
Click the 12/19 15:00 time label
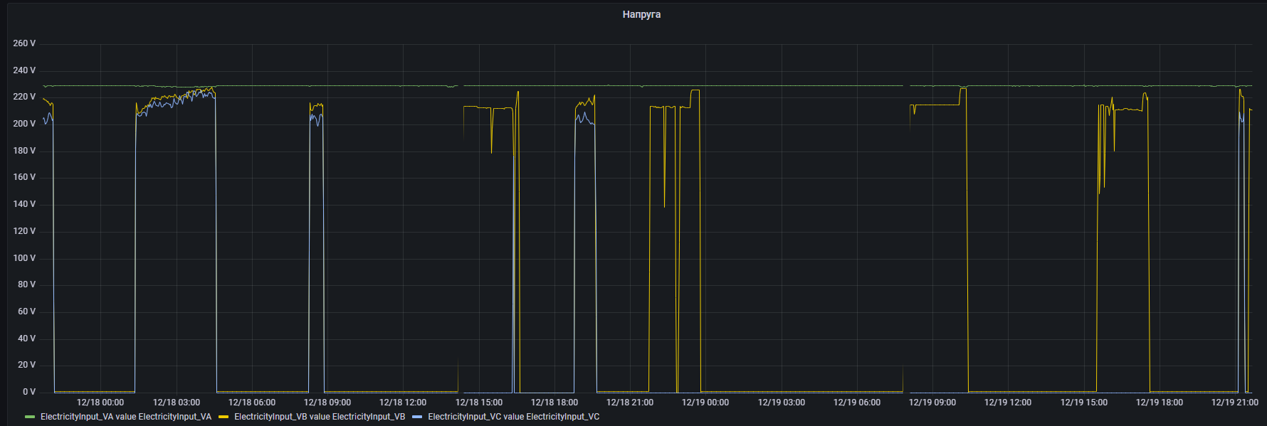[x=1084, y=403]
